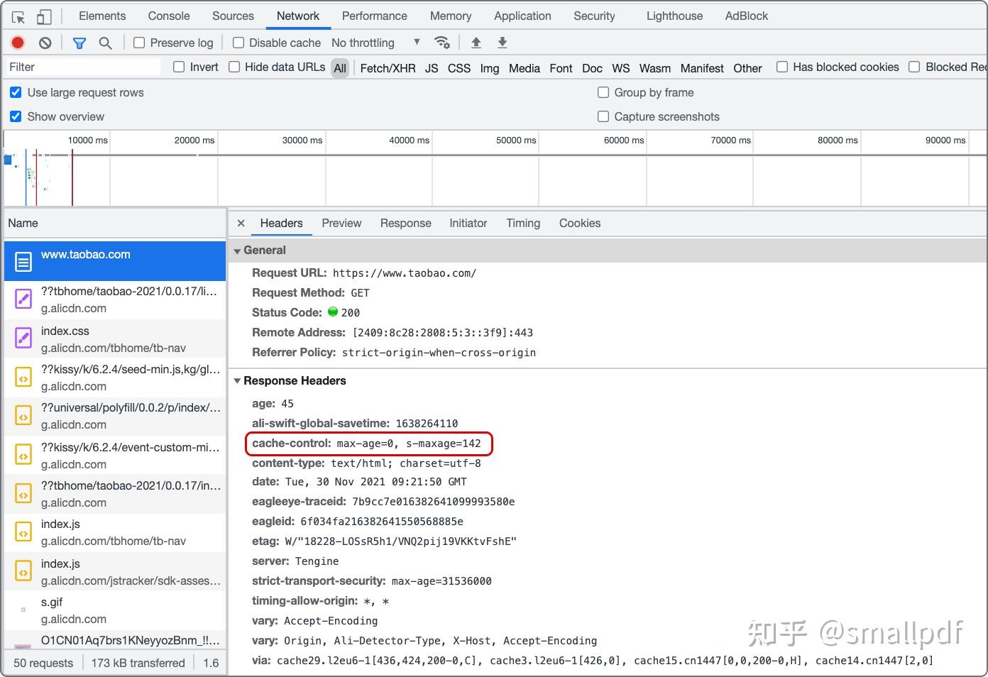Open the Timing tab for this request
Viewport: 988px width, 677px height.
click(x=522, y=223)
